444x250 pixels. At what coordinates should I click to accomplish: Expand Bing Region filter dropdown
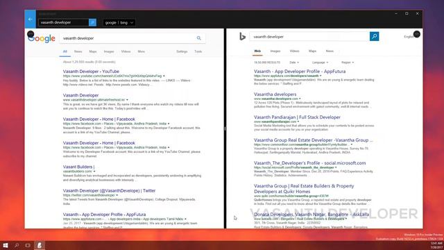tap(348, 62)
